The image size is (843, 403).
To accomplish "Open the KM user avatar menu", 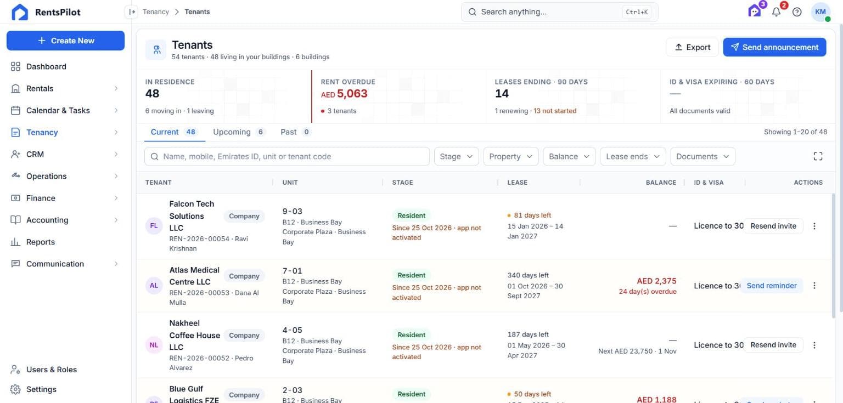I will (820, 12).
